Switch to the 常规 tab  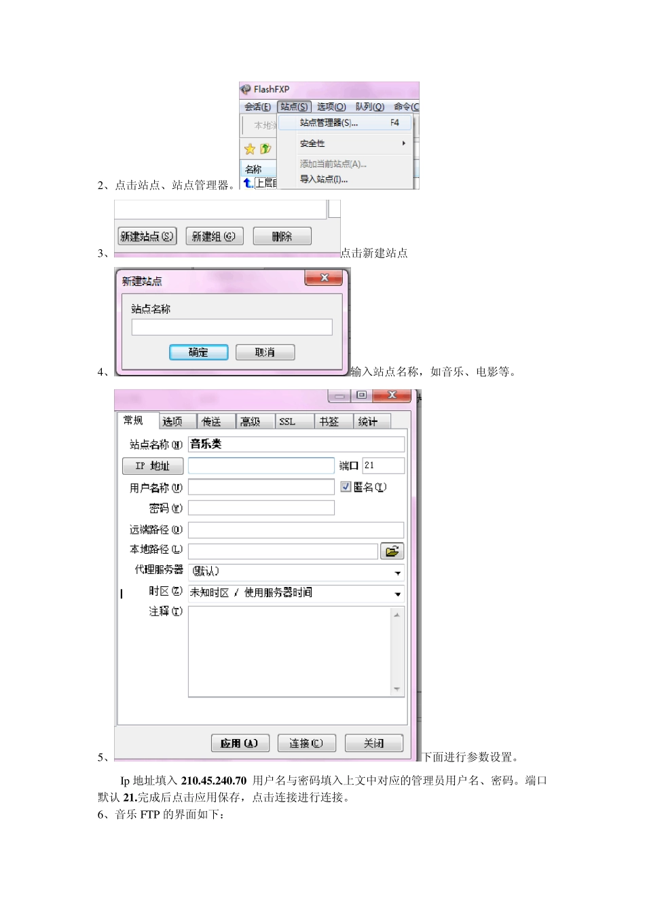[x=137, y=420]
